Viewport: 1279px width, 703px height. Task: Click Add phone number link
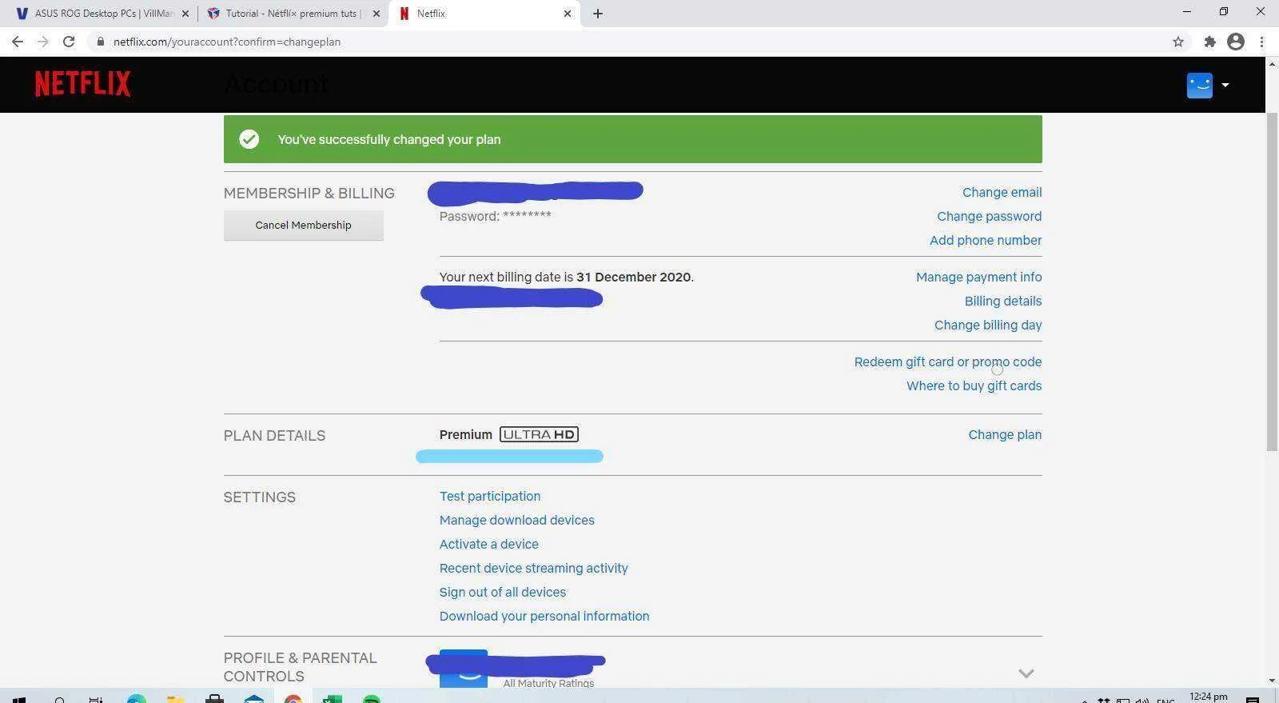coord(986,240)
